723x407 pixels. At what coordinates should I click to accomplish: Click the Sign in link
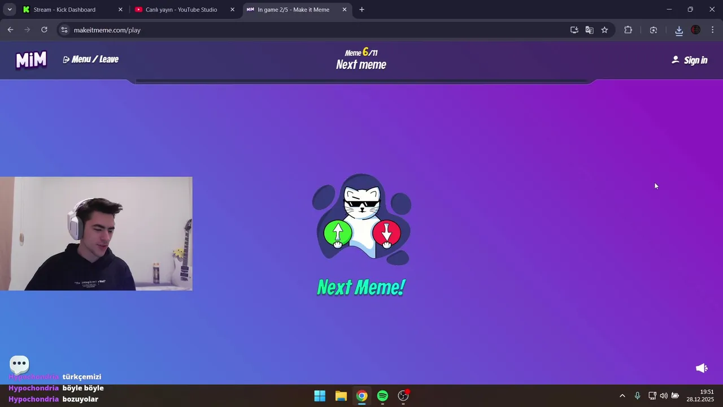click(689, 60)
